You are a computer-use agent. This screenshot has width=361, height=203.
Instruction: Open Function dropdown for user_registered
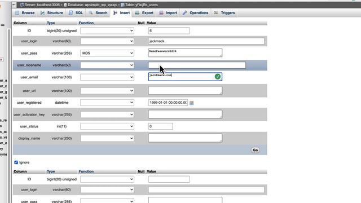pos(107,103)
